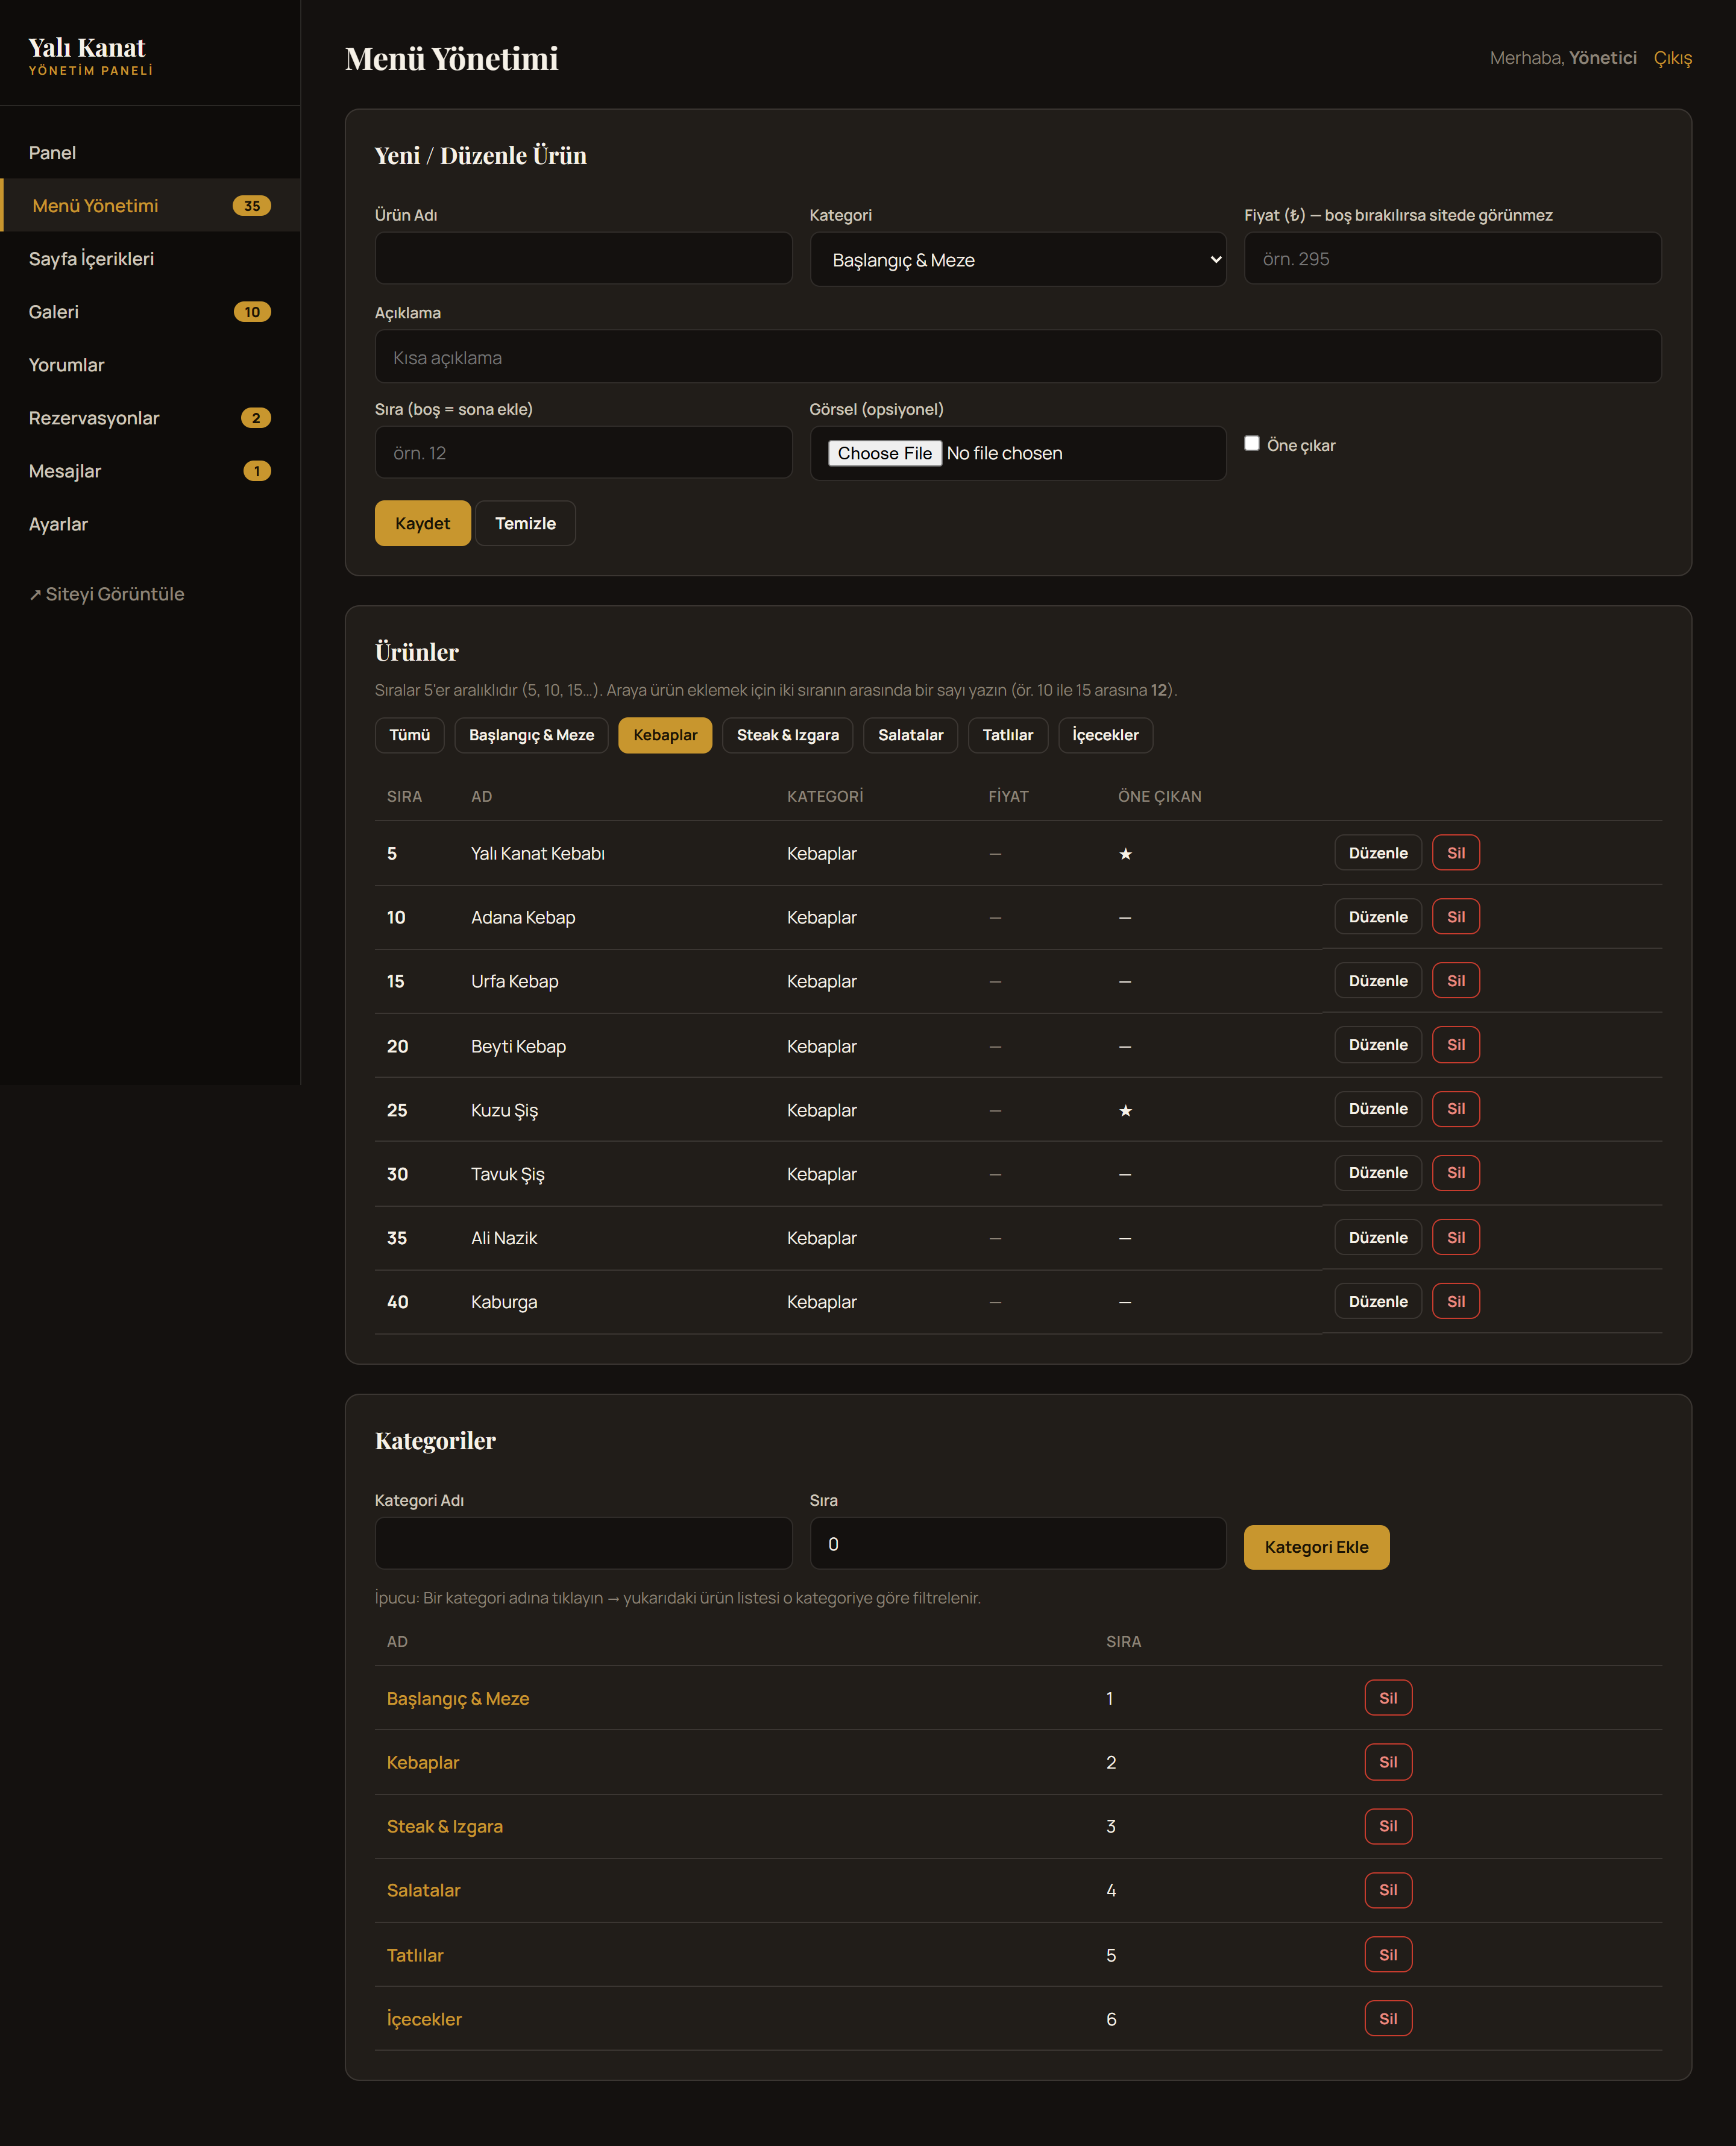
Task: Click the Salatalar category link
Action: [x=424, y=1890]
